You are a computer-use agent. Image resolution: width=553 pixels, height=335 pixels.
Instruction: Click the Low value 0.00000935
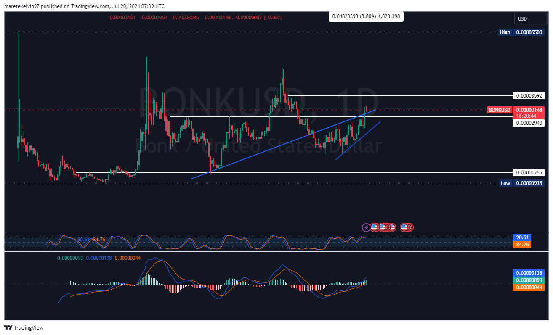tap(529, 183)
